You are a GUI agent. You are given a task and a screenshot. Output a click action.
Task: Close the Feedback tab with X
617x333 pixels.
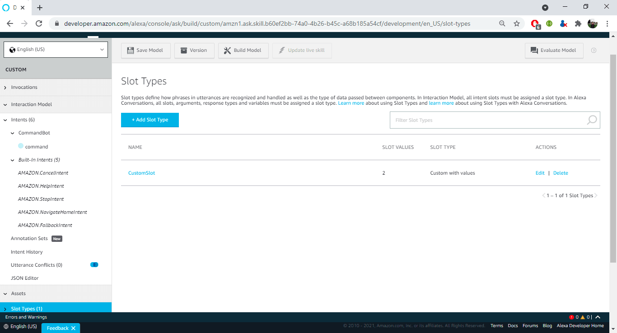point(73,328)
